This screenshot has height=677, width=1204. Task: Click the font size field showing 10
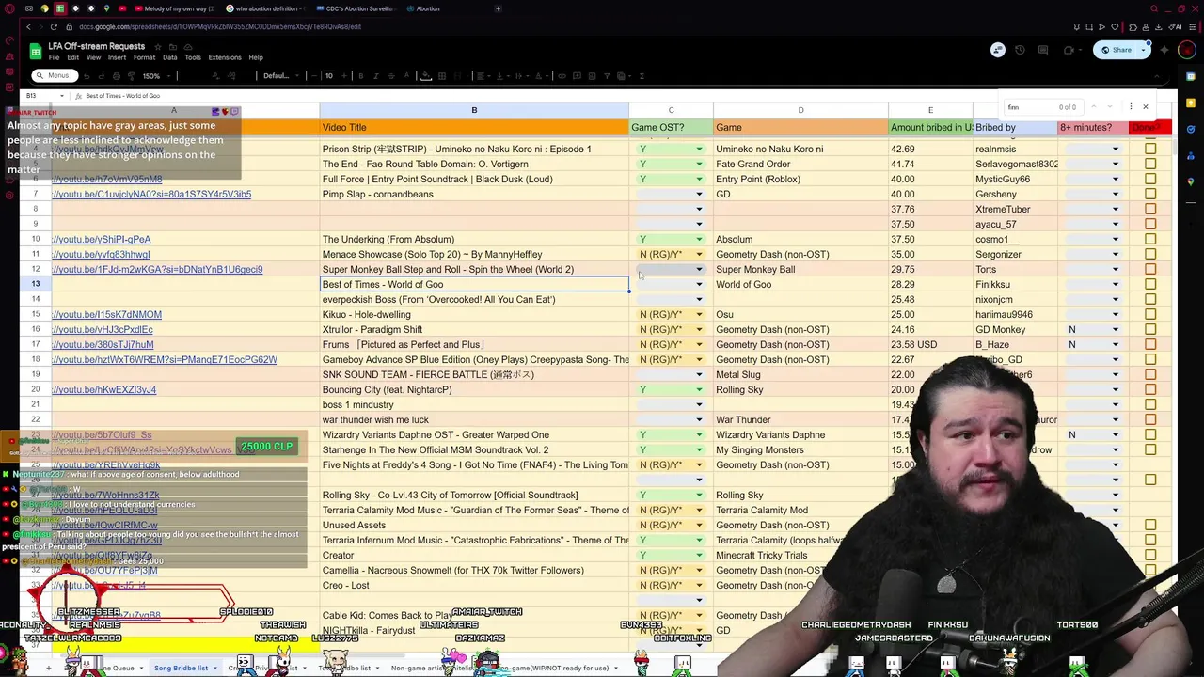click(x=329, y=76)
